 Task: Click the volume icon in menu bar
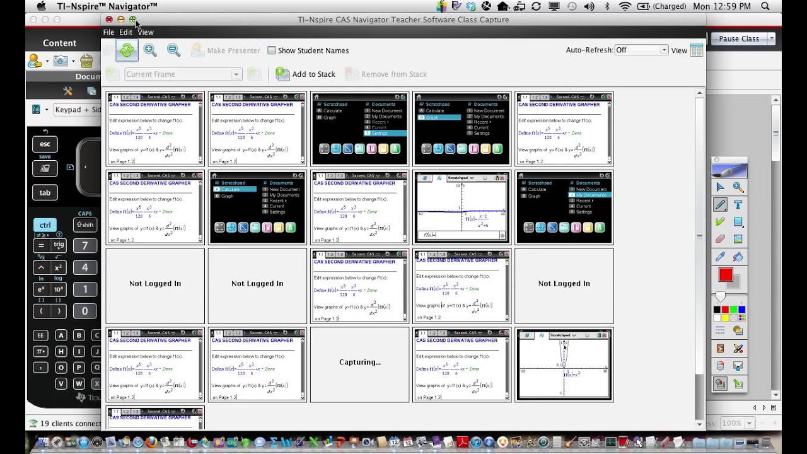click(589, 6)
